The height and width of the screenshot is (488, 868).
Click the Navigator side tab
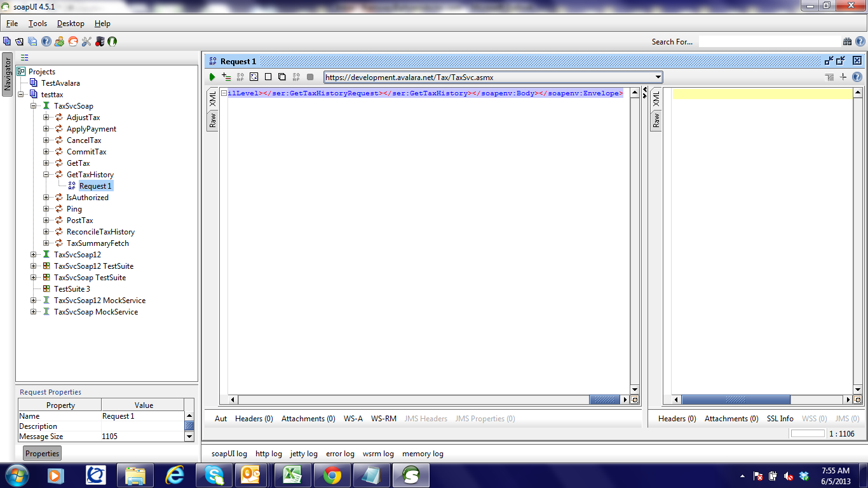(8, 75)
